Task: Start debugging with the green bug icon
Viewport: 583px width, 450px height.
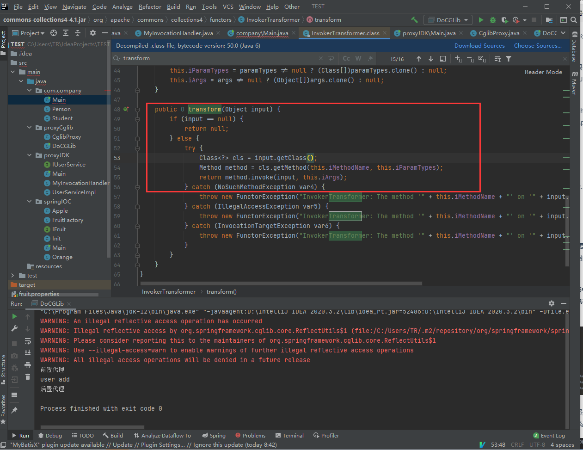Action: pos(493,20)
